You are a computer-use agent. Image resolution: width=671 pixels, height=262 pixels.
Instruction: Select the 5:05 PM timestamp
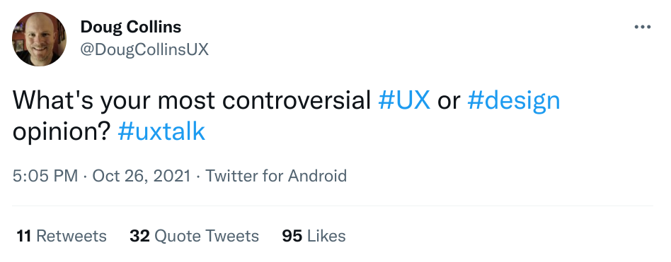45,176
